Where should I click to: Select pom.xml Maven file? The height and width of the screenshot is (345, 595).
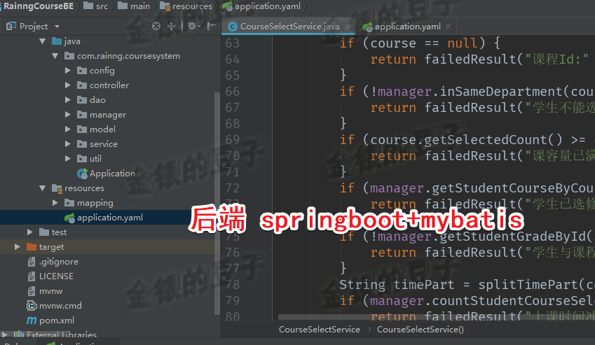pos(57,321)
